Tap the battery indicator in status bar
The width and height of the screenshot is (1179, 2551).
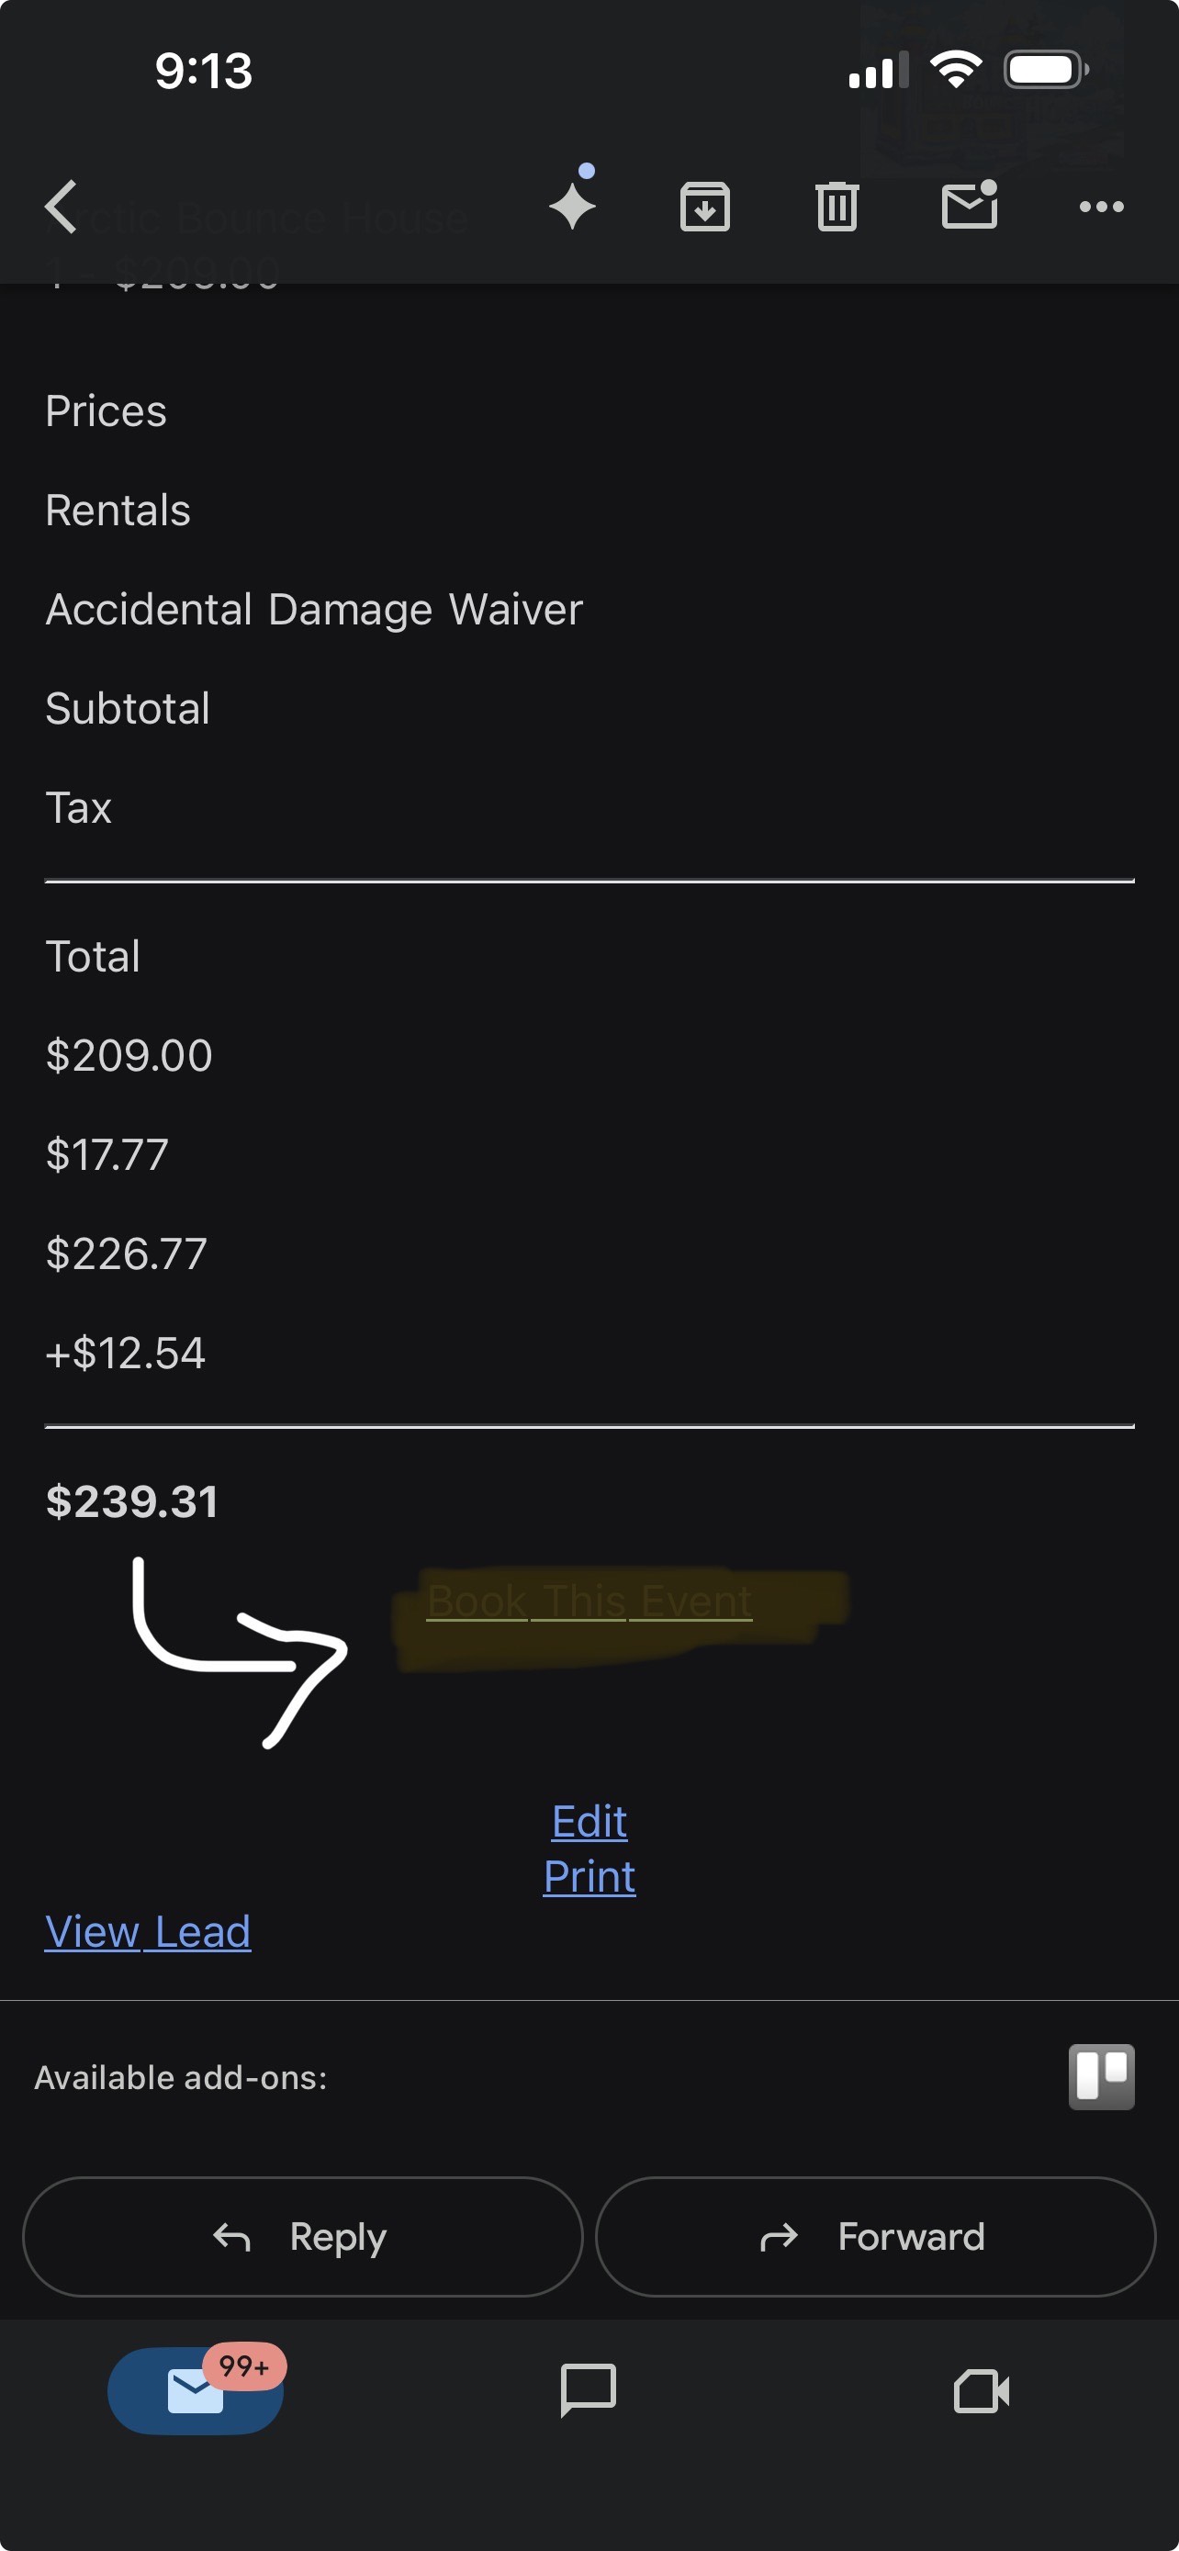click(x=1045, y=71)
